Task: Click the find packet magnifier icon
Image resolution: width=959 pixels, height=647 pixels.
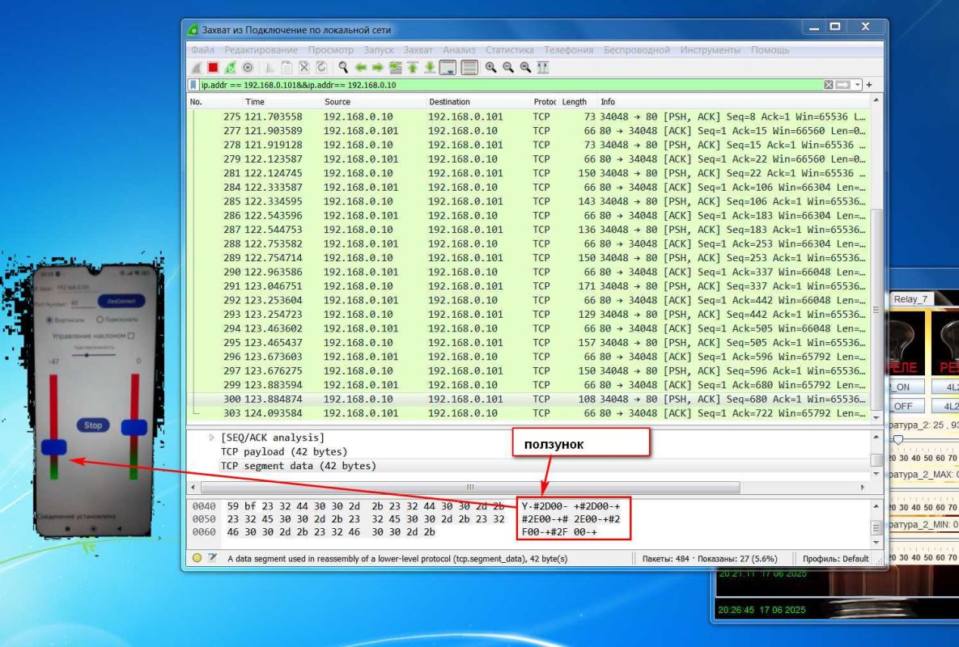Action: pos(344,69)
